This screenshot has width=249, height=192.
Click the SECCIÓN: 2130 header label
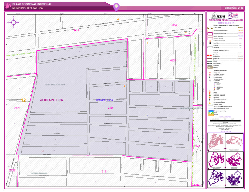click(x=234, y=8)
